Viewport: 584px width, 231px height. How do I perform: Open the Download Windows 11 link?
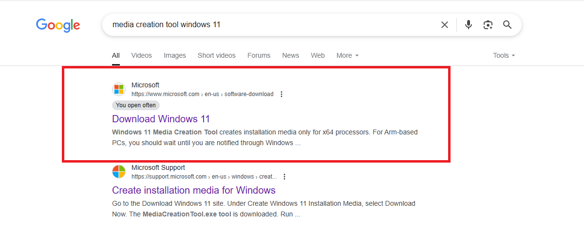click(161, 119)
